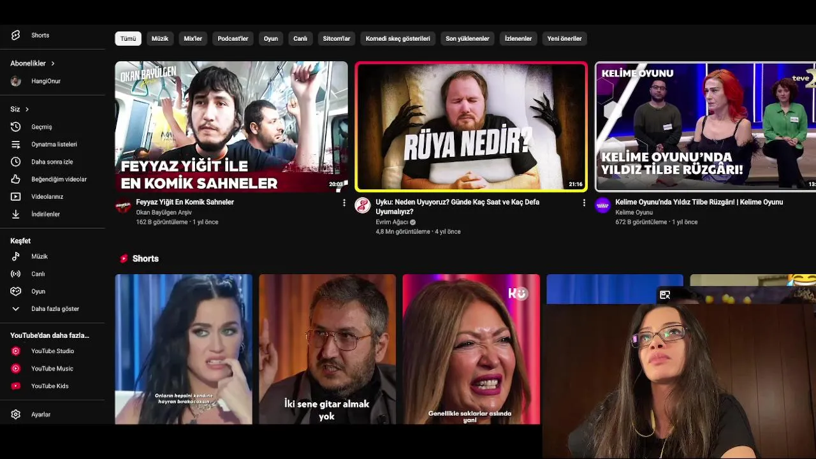Click the Geçmiş label in sidebar
Viewport: 816px width, 459px height.
(41, 127)
